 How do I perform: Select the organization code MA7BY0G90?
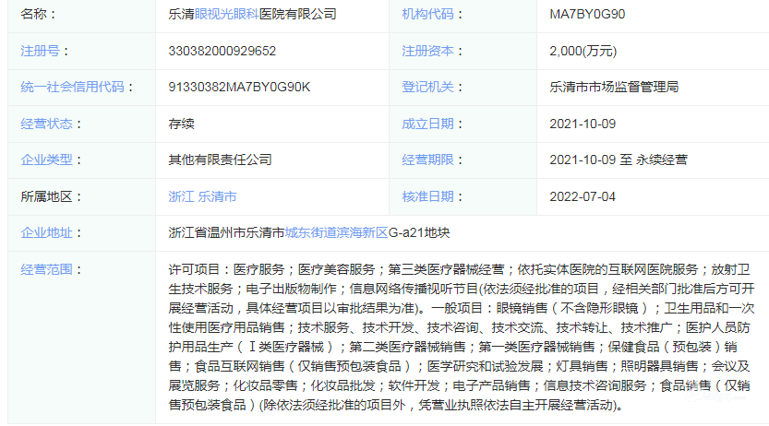(587, 14)
